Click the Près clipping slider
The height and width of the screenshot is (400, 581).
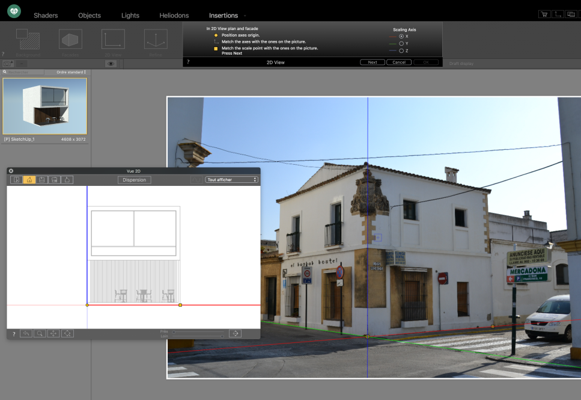198,331
